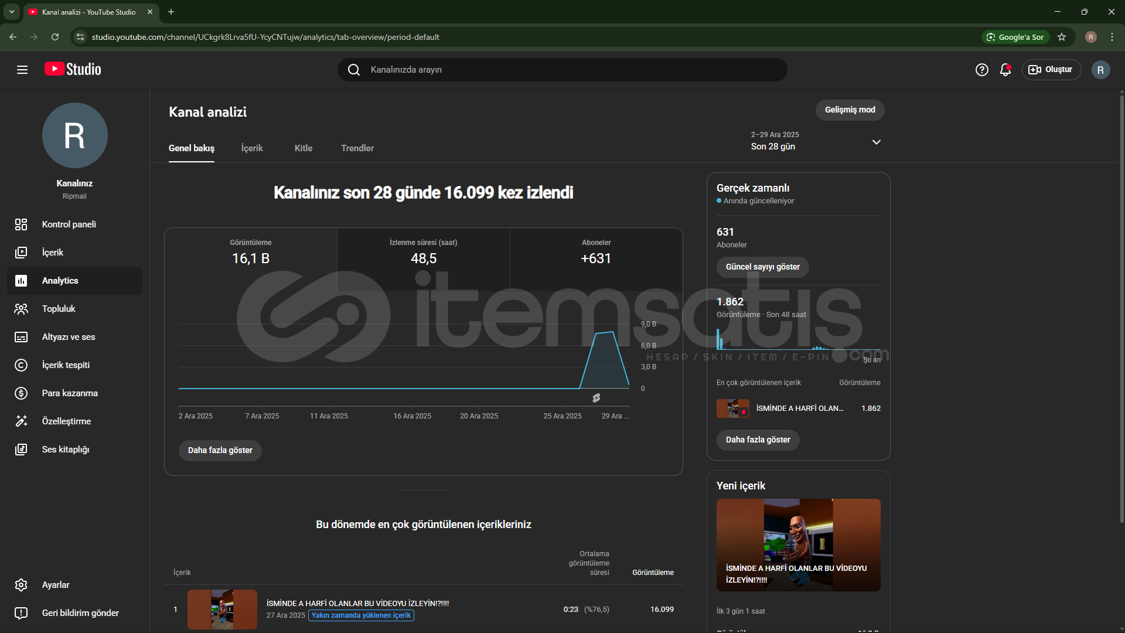This screenshot has height=633, width=1125.
Task: Open İçerik tespiti copyright section
Action: tap(66, 365)
